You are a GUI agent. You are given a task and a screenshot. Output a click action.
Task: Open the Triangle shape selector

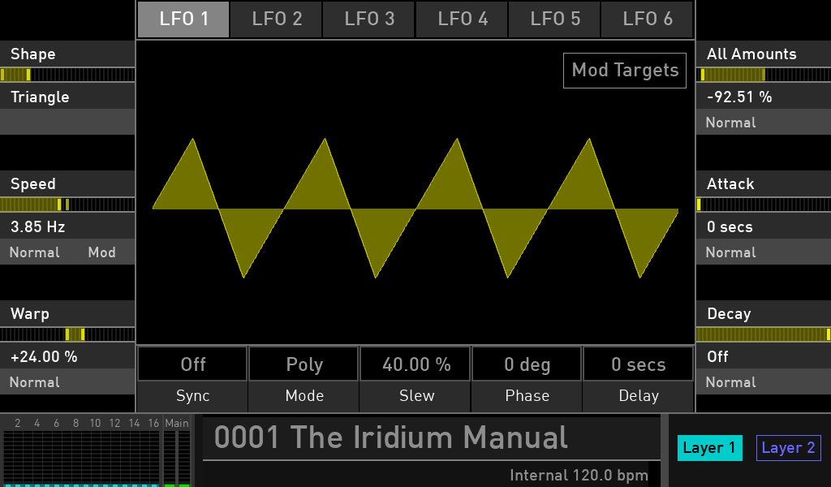tap(67, 97)
